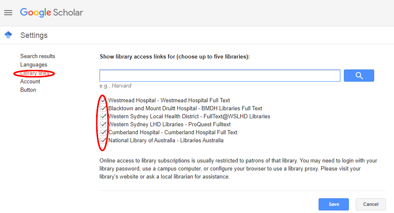Toggle National Library of Australia checkbox
Screen dimensions: 394x213
click(x=103, y=141)
